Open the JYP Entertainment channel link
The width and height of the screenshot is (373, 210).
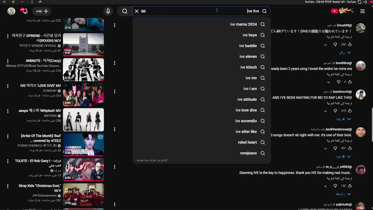[44, 196]
